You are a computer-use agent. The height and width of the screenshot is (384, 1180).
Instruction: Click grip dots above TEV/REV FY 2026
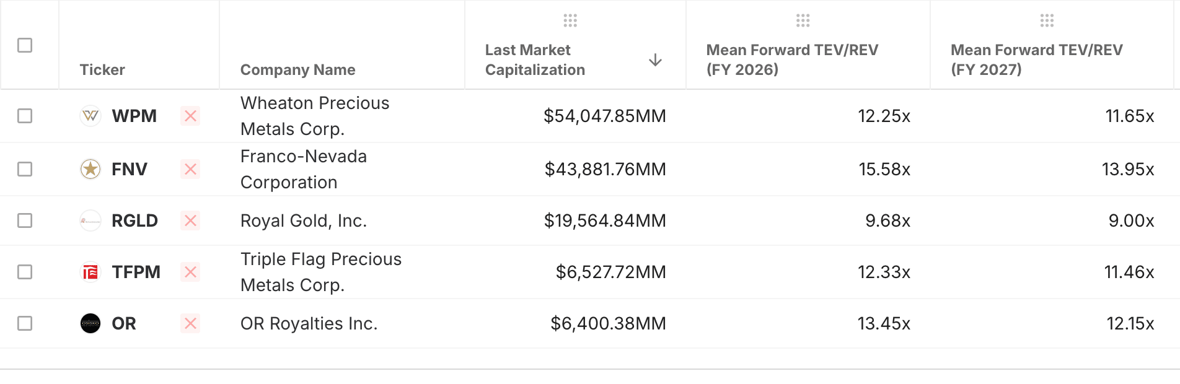[803, 21]
